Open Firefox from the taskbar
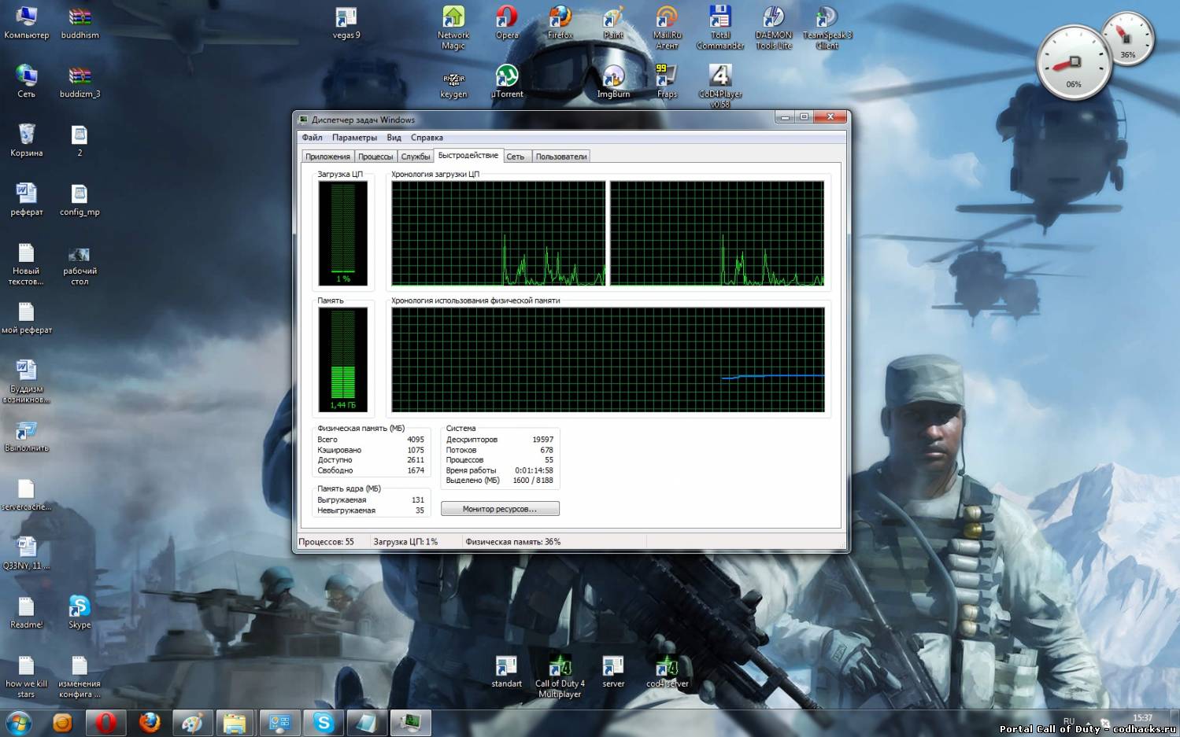The height and width of the screenshot is (737, 1180). point(150,722)
